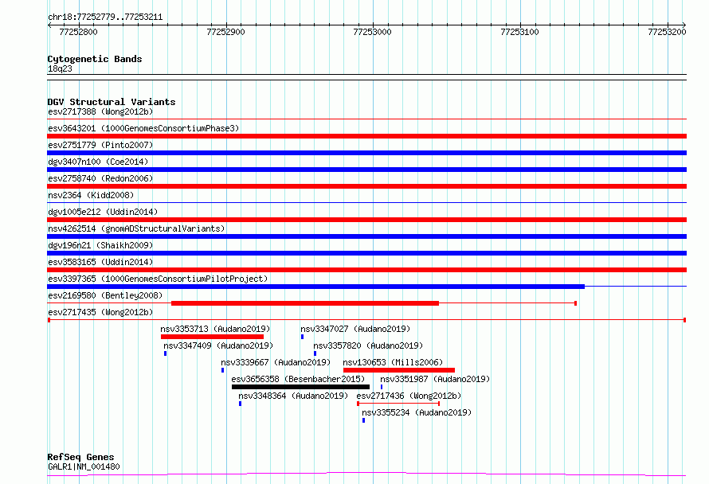Screen dimensions: 709x484
Task: Open the nsv3357820 (Audano2019) variant label
Action: pyautogui.click(x=368, y=345)
